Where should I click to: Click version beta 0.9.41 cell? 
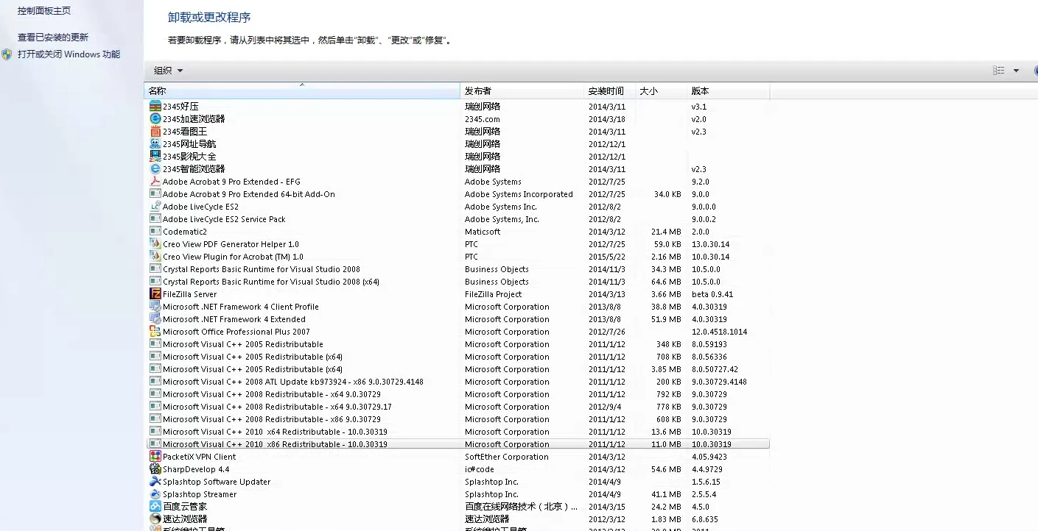[712, 294]
